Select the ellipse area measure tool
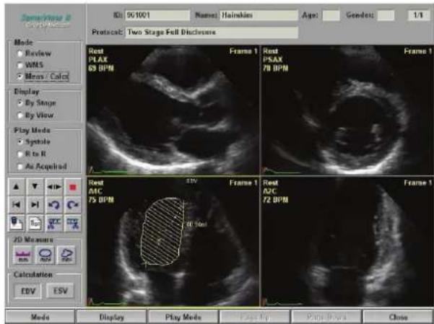Image resolution: width=434 pixels, height=324 pixels. click(x=45, y=255)
